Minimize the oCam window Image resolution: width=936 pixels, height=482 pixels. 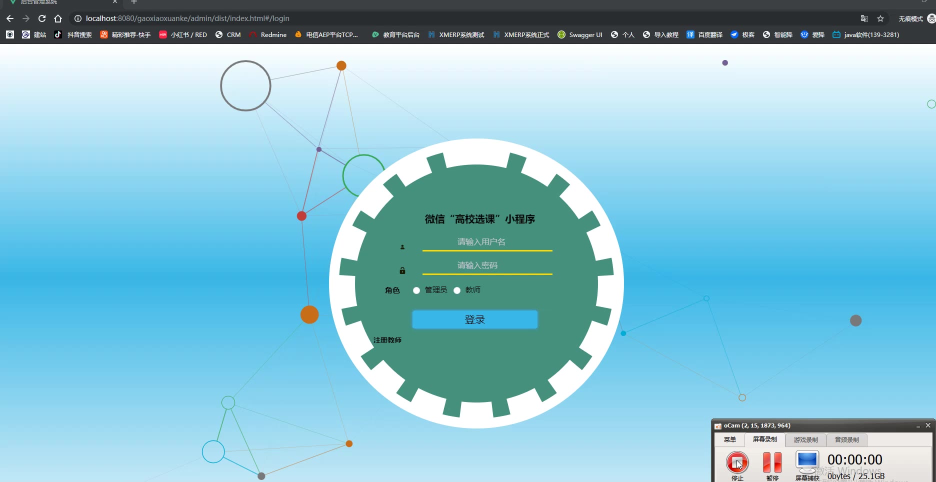pyautogui.click(x=918, y=426)
